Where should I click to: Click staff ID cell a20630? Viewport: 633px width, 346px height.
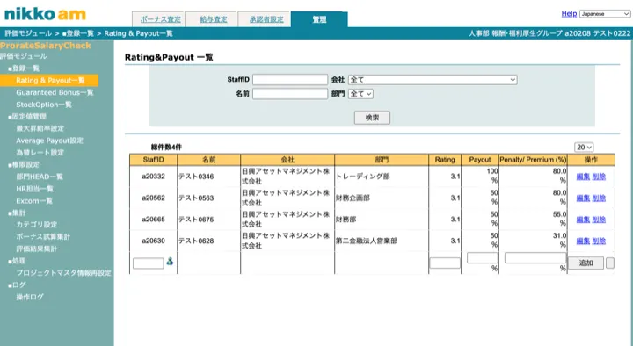pyautogui.click(x=153, y=241)
